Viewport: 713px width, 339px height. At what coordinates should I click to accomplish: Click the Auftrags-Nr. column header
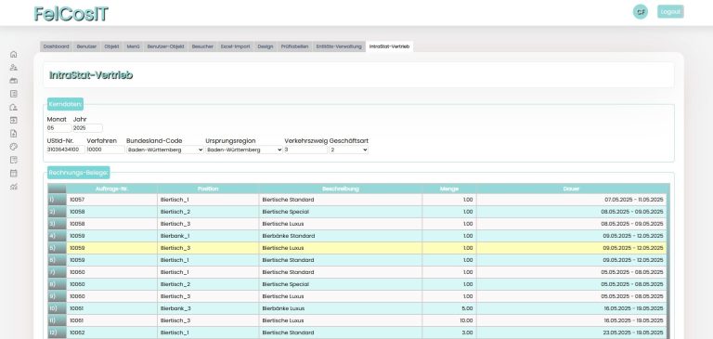coord(111,189)
